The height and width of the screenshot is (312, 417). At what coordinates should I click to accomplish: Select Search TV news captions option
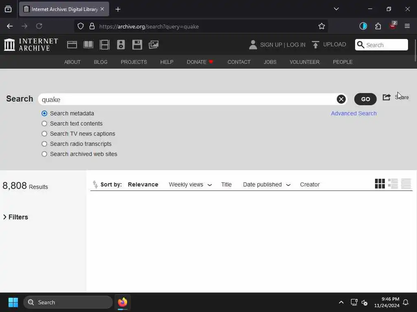pyautogui.click(x=44, y=134)
